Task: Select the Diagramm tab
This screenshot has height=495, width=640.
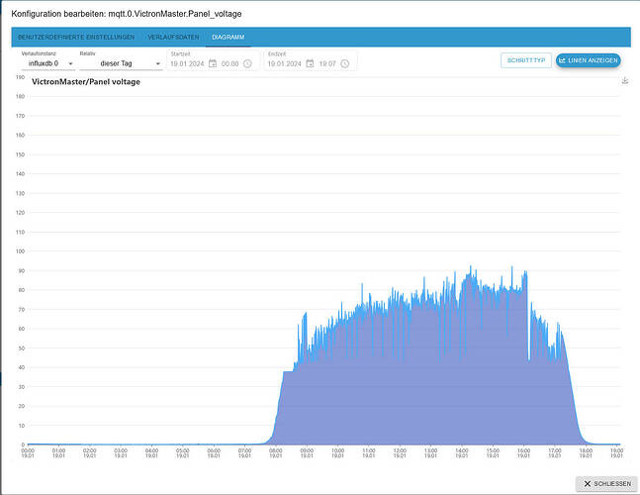Action: (229, 38)
